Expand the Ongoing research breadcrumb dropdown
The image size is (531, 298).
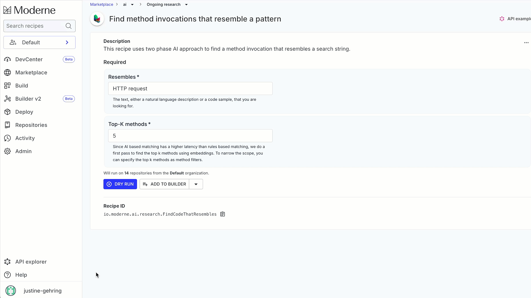[186, 4]
